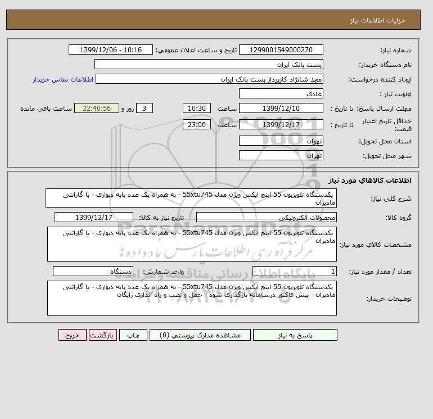Screen dimensions: 433x419
Task: Click announcement date field 1399/12/06 - 10:16
Action: pyautogui.click(x=110, y=49)
